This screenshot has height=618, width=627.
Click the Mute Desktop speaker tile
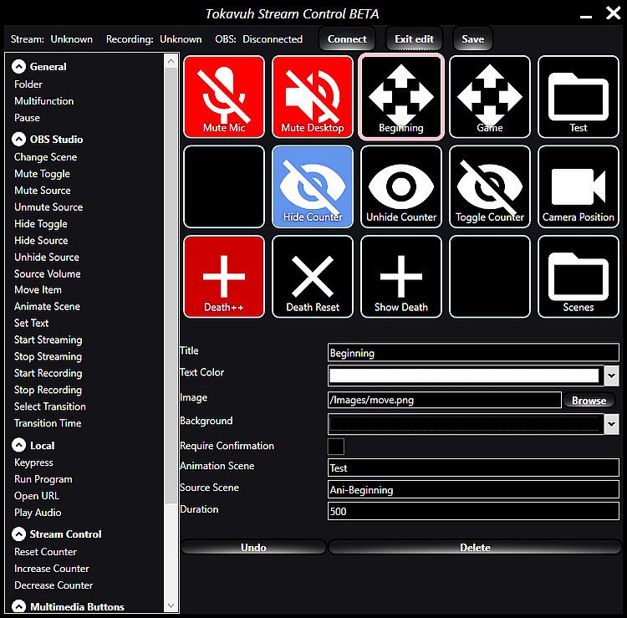[x=313, y=96]
